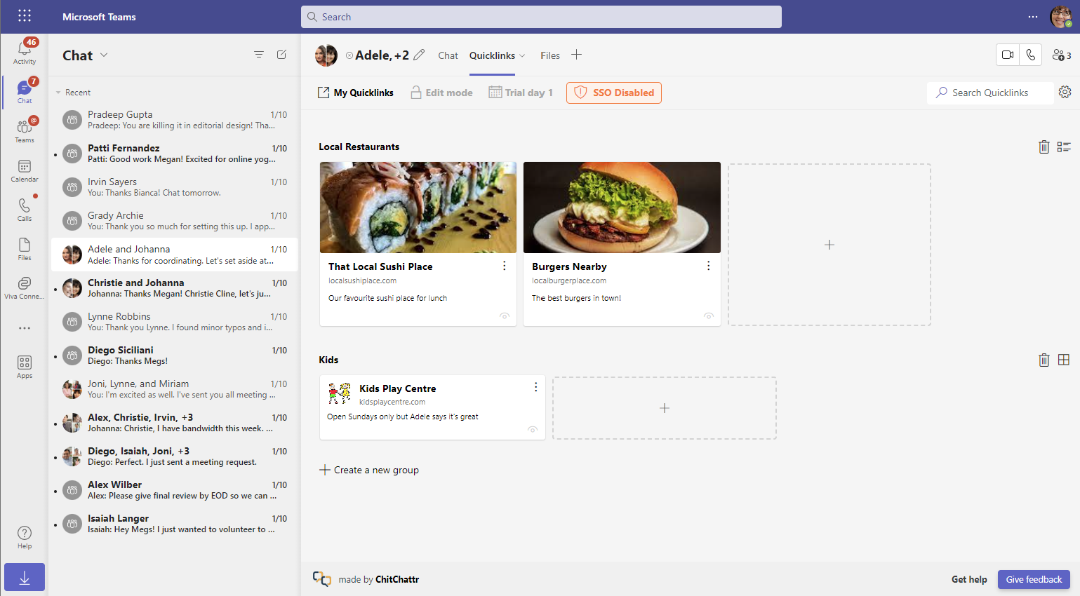Expand the Quicklinks tab chevron
This screenshot has width=1080, height=596.
[x=522, y=55]
